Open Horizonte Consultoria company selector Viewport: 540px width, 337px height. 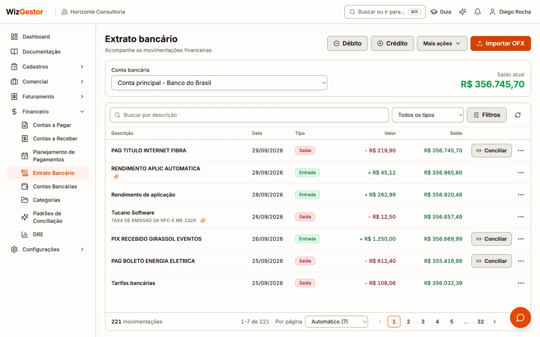[x=93, y=12]
